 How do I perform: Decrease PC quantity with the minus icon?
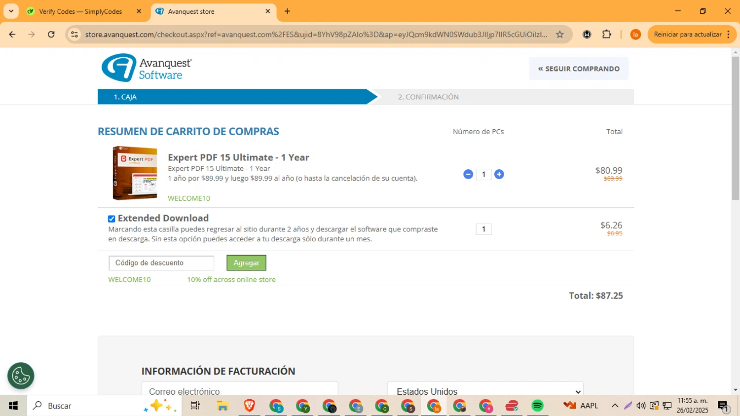point(468,174)
